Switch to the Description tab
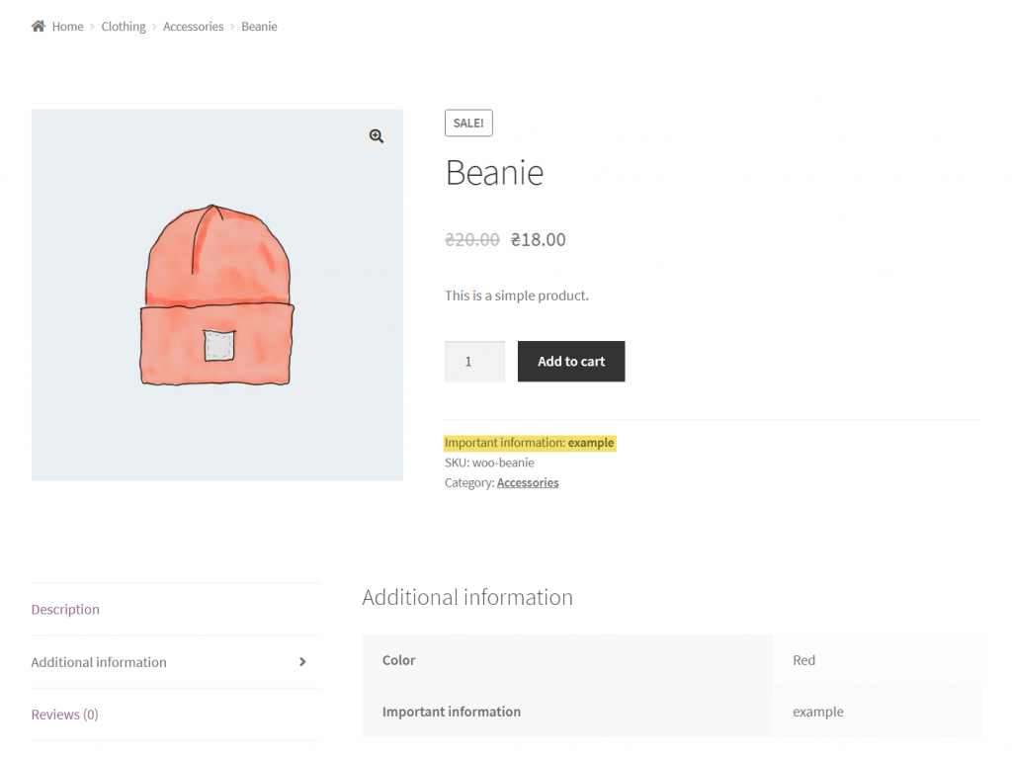 click(x=65, y=610)
